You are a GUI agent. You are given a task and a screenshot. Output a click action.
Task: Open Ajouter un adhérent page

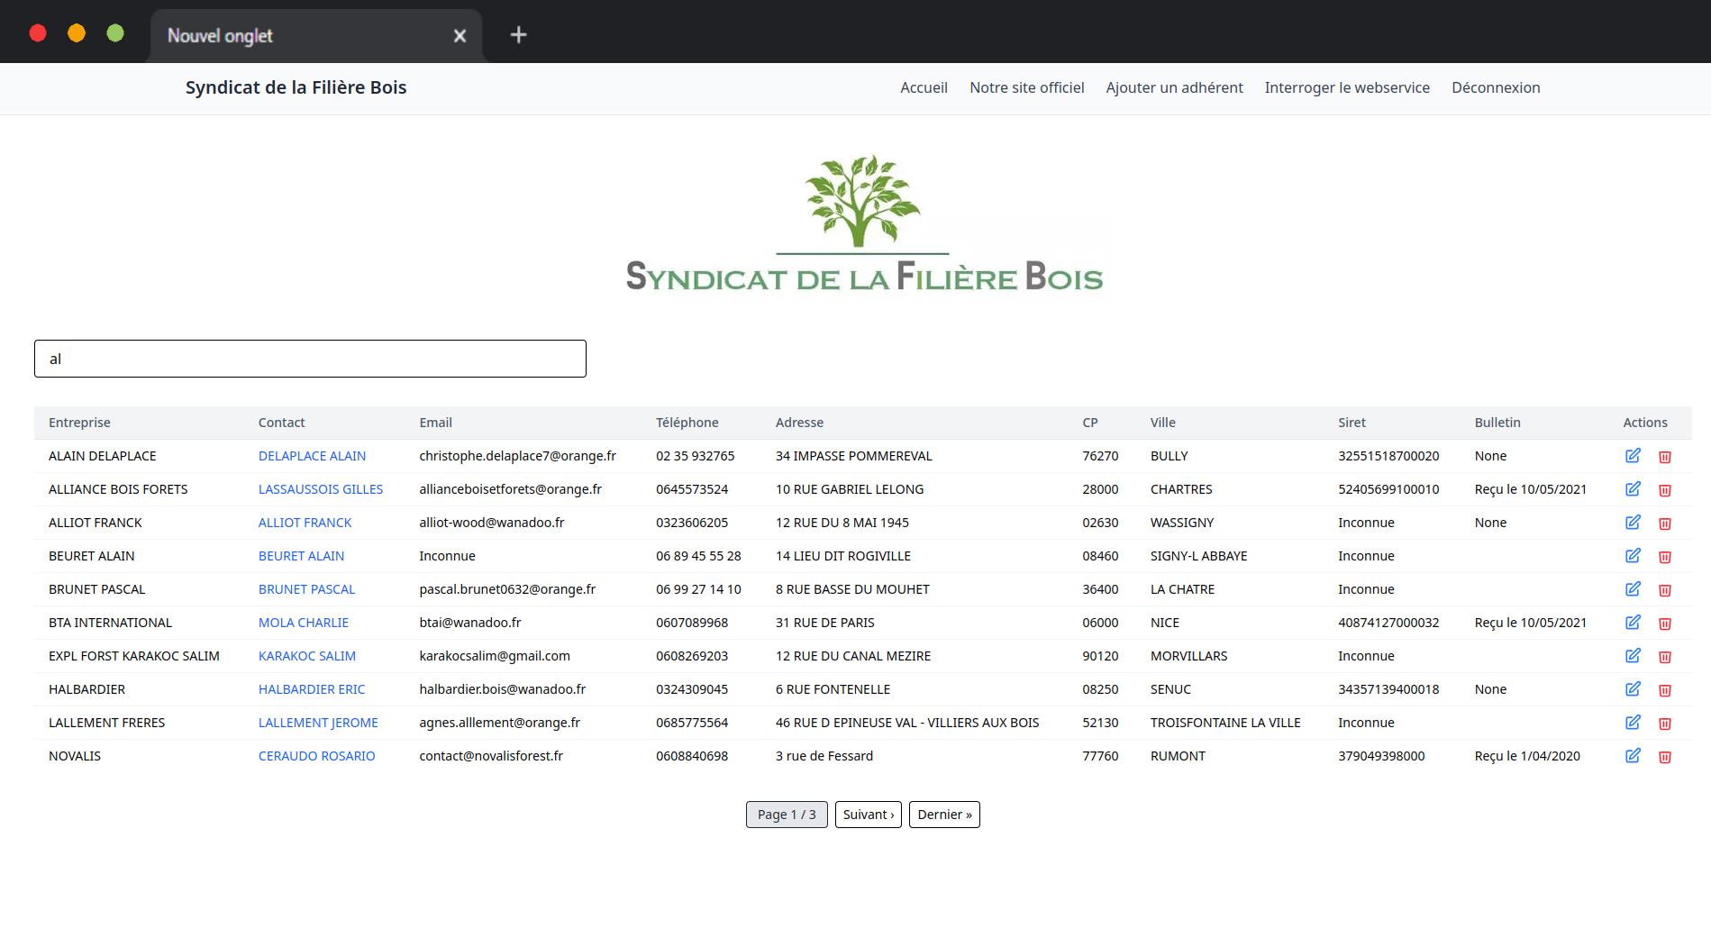click(1174, 87)
